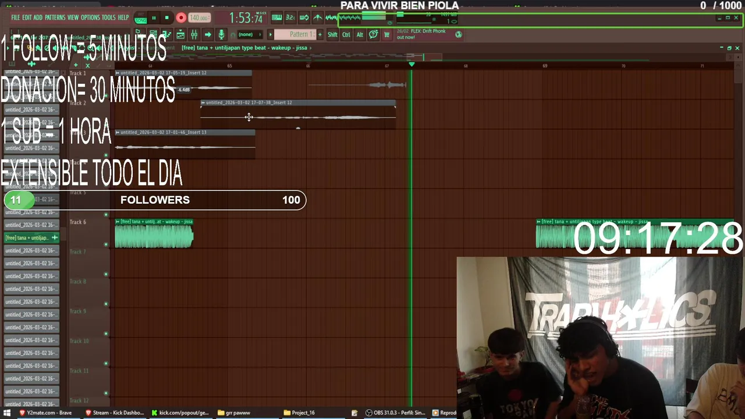Open the piano roll icon
The width and height of the screenshot is (745, 419).
click(166, 34)
